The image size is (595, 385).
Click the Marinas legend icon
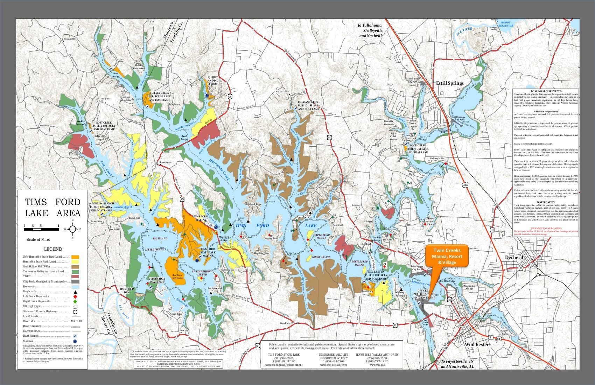click(x=75, y=341)
